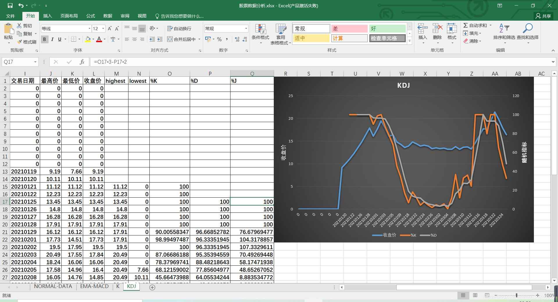Screen dimensions: 558x302
Task: Add a new sheet with plus icon
Action: tap(152, 287)
